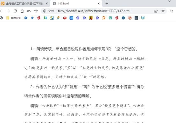Open the blue star bookmark
176x123 pixels.
(x=32, y=18)
